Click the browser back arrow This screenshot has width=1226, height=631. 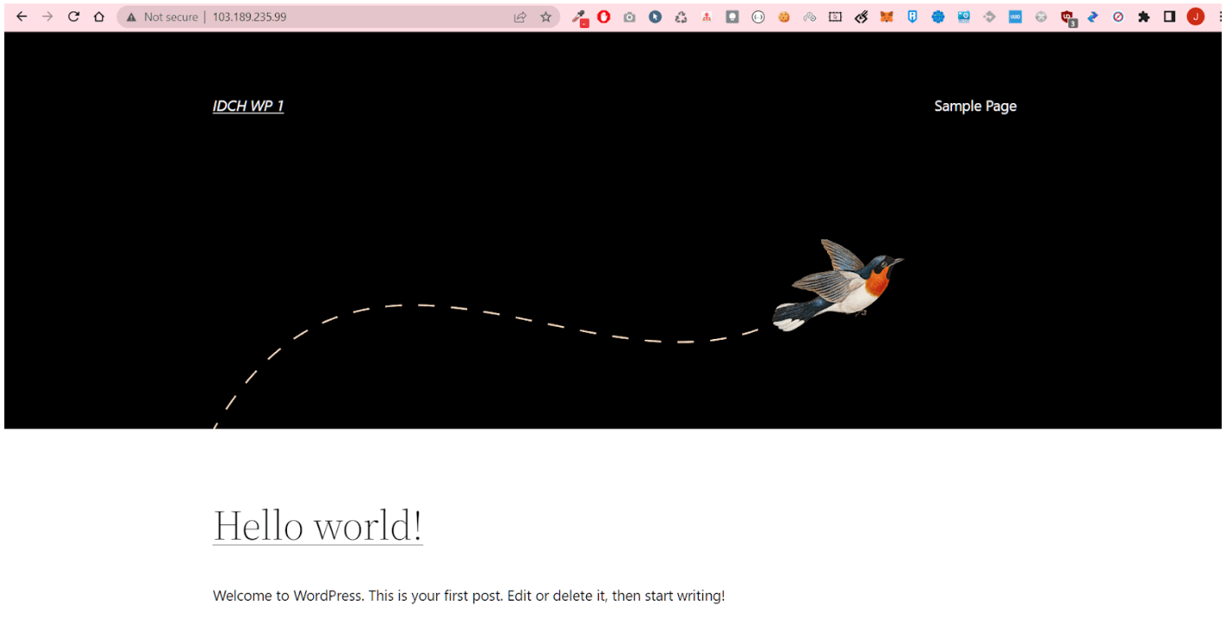(x=22, y=16)
